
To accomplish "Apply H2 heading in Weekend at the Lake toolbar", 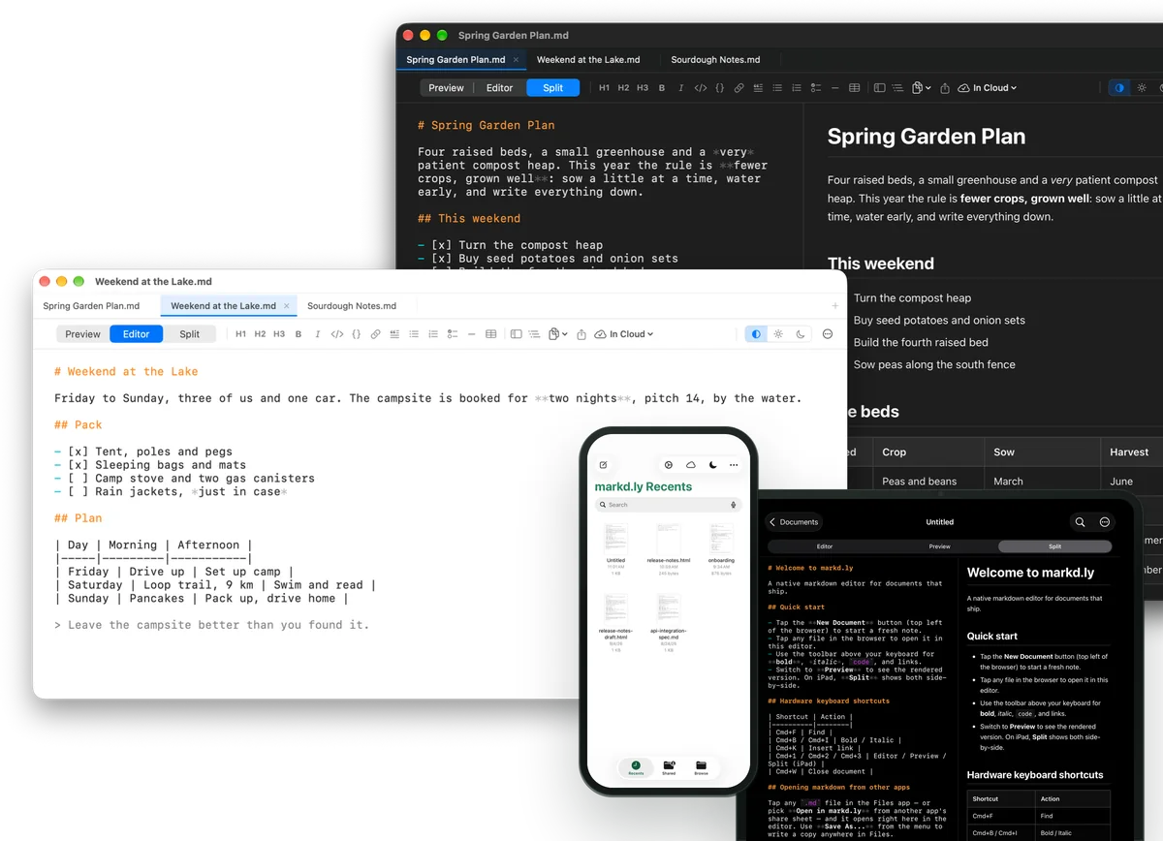I will click(x=260, y=334).
